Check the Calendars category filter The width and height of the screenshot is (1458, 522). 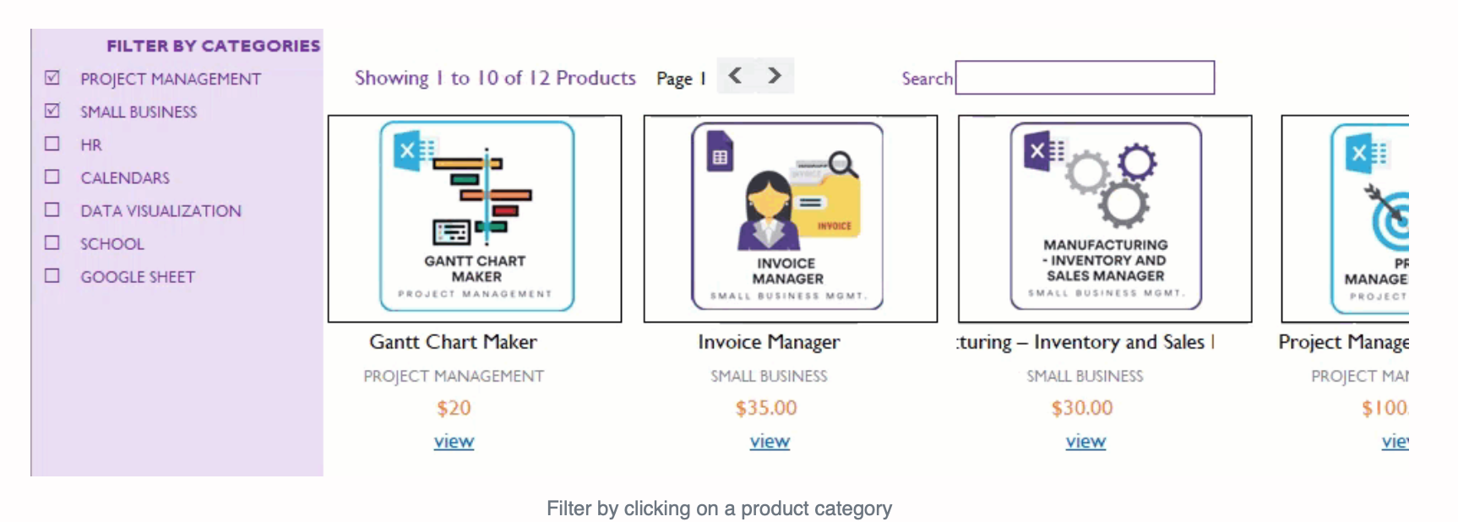click(x=52, y=177)
